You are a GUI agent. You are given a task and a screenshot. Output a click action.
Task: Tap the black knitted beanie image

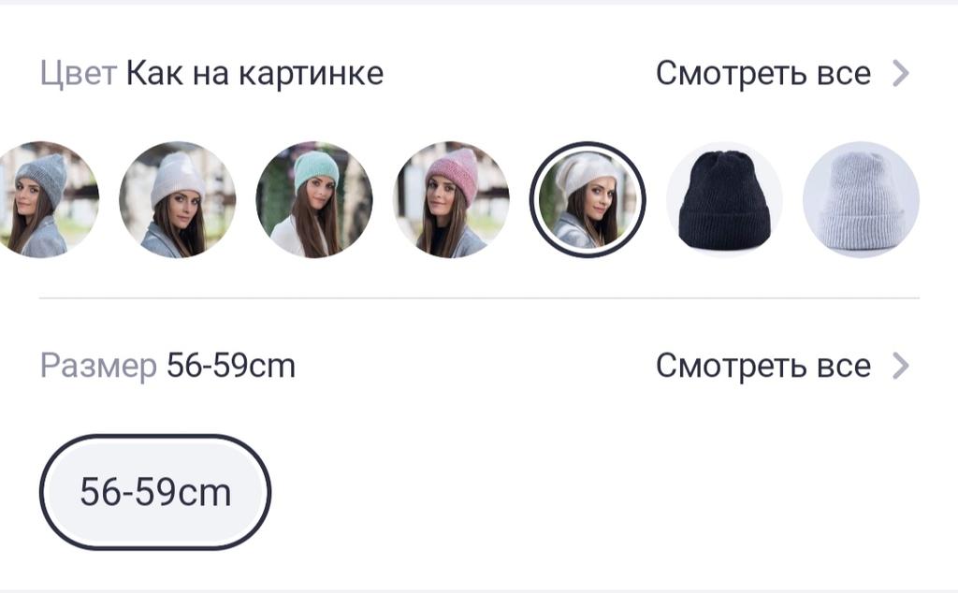point(725,198)
